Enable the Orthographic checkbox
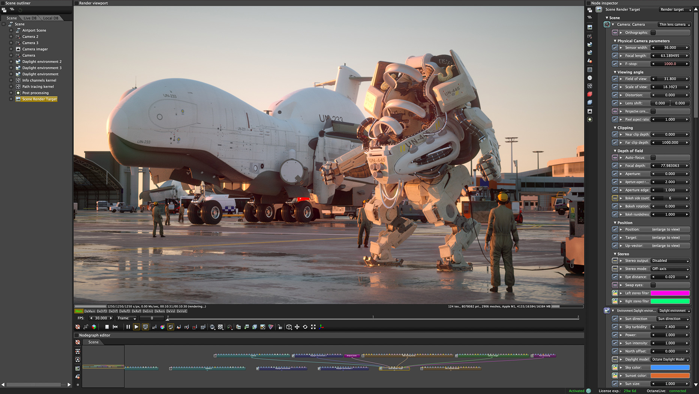 click(x=653, y=33)
